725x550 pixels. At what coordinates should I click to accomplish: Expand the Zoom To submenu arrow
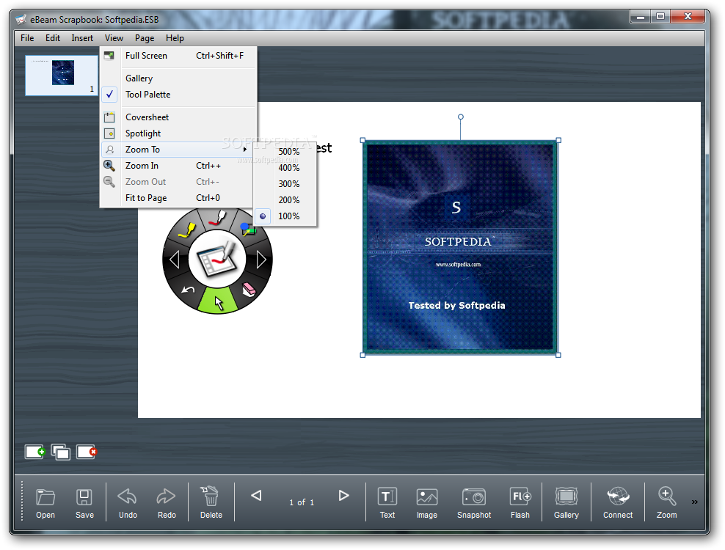pos(244,150)
